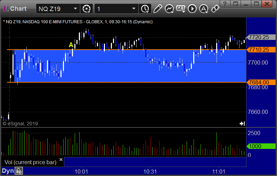
Task: Select the orange 7710.25 price line marker
Action: [x=261, y=50]
